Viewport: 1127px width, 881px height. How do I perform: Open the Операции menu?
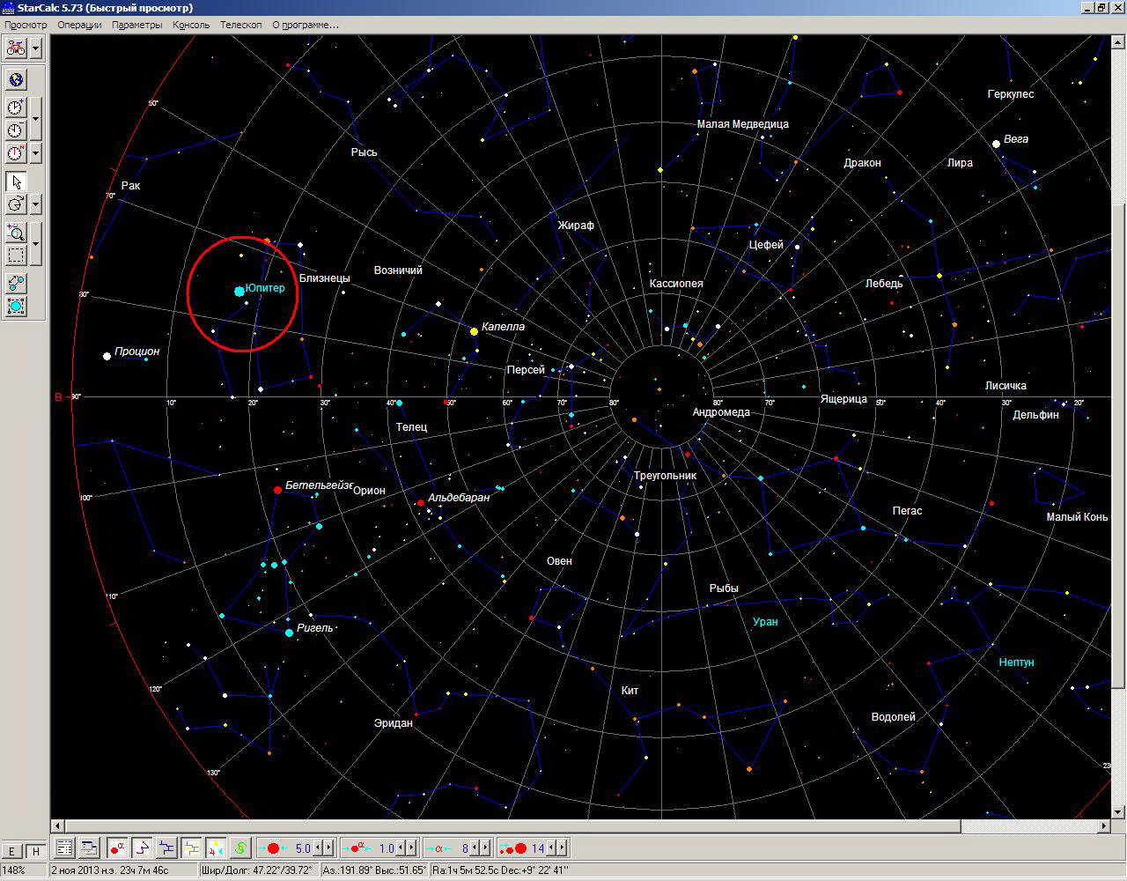[80, 25]
